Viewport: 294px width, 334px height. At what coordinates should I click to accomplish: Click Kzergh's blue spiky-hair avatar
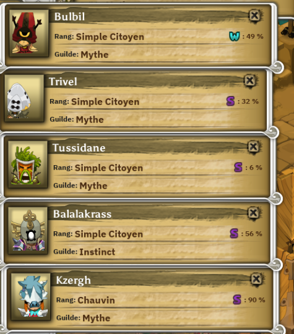[30, 297]
